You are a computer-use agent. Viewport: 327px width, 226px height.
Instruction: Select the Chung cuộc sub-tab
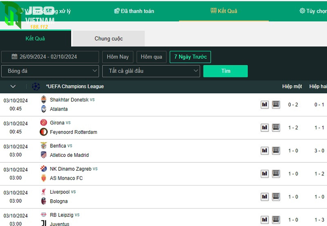(x=108, y=38)
